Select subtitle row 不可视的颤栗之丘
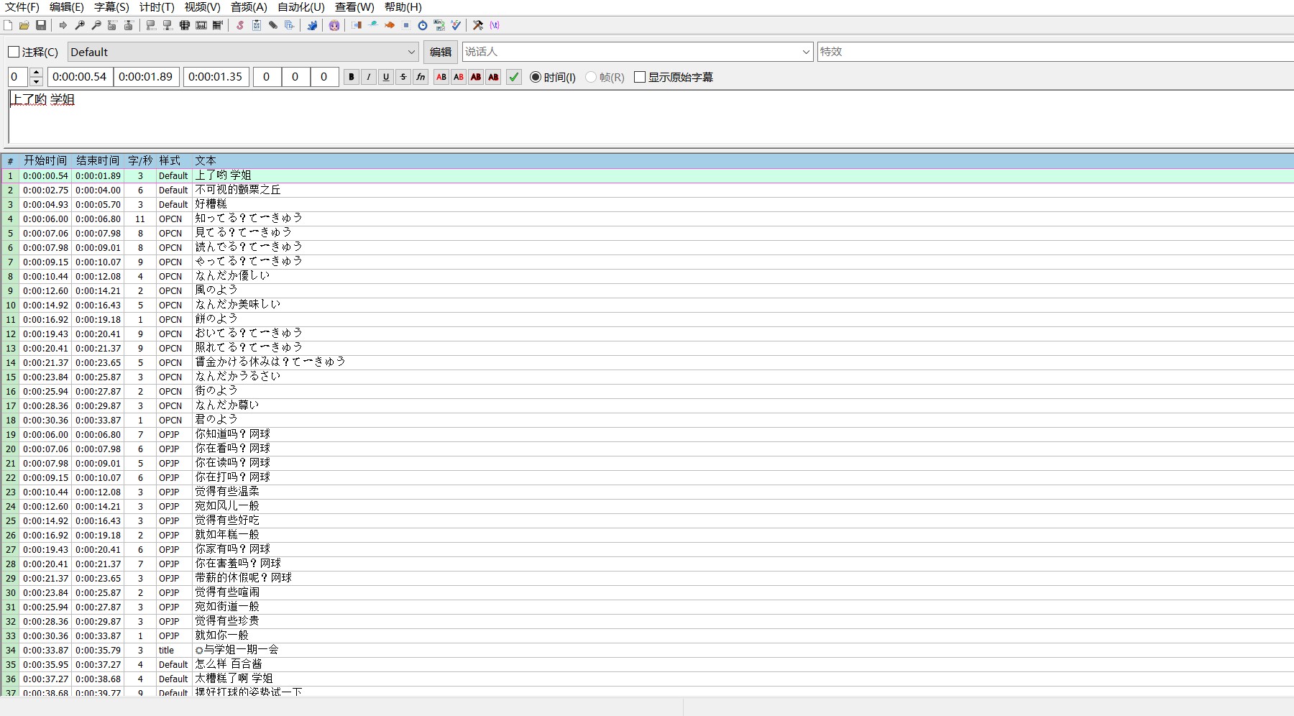This screenshot has width=1294, height=716. pyautogui.click(x=647, y=190)
